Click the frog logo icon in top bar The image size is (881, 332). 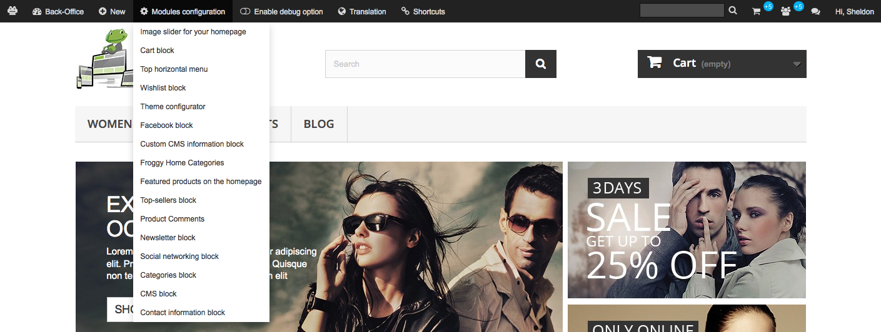click(13, 11)
